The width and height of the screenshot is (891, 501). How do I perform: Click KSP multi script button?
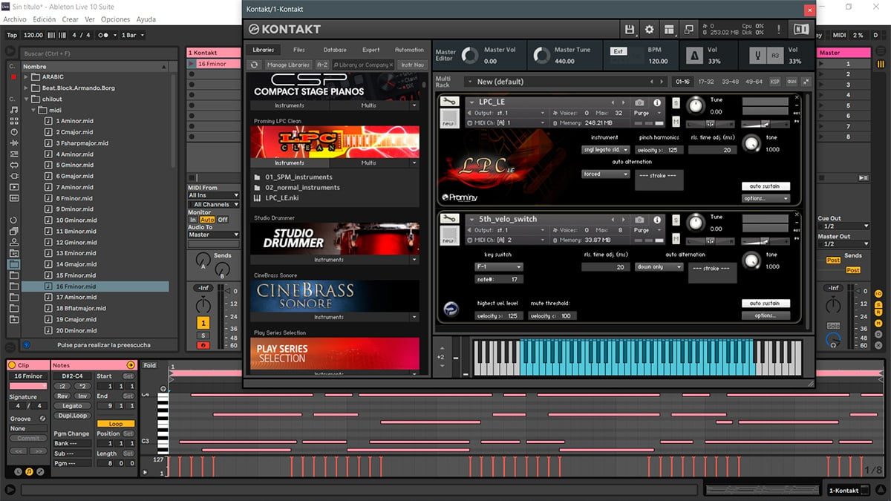coord(774,82)
